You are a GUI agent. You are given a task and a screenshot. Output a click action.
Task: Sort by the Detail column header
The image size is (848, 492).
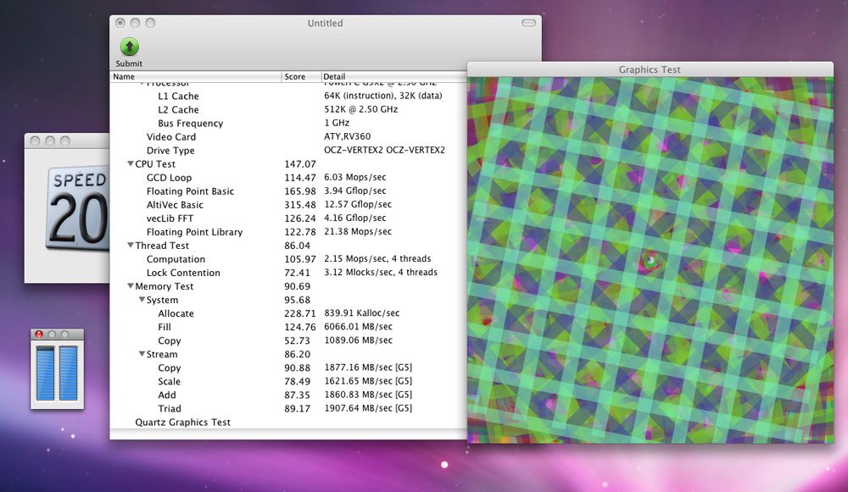393,77
